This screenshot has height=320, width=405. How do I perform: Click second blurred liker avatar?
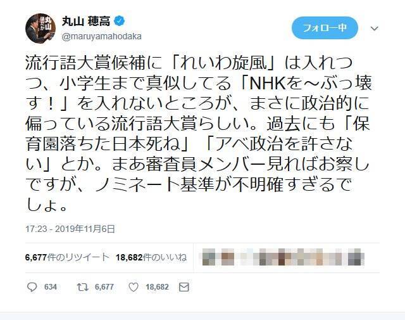coord(228,257)
